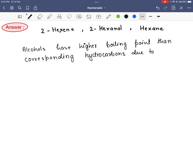Choose the blue pen color
Screen dimensions: 193x145
pyautogui.click(x=134, y=17)
